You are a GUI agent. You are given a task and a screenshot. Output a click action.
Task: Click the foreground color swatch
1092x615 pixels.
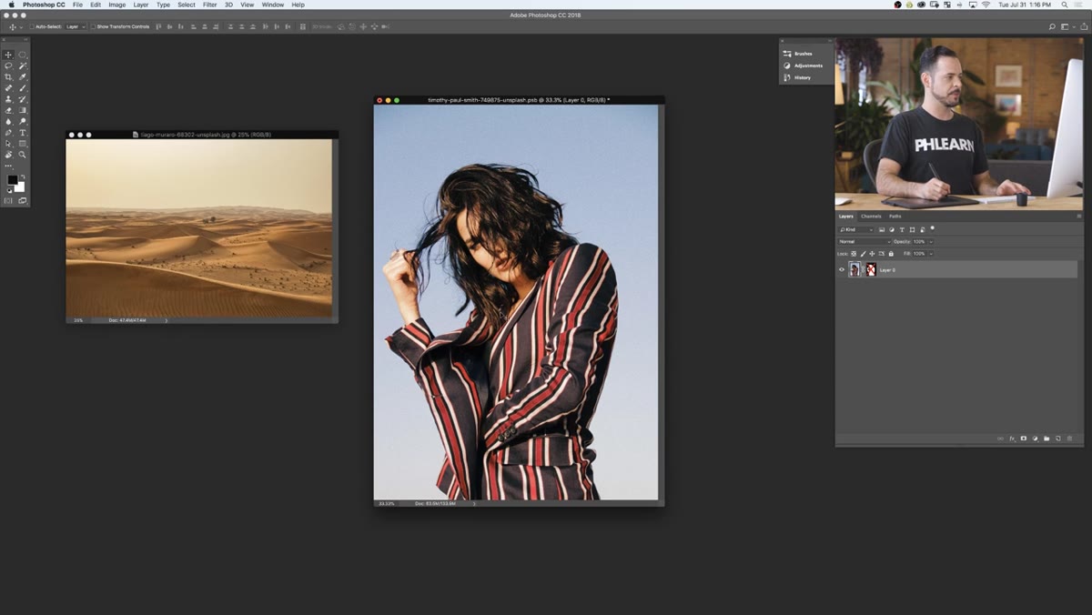pyautogui.click(x=12, y=180)
